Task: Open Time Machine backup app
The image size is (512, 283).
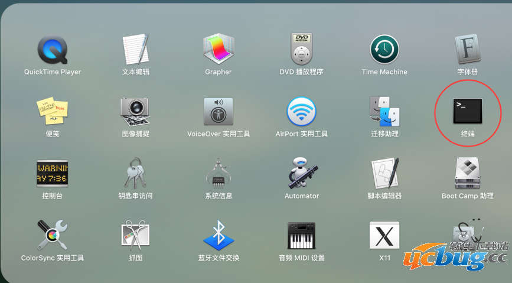Action: click(x=384, y=50)
